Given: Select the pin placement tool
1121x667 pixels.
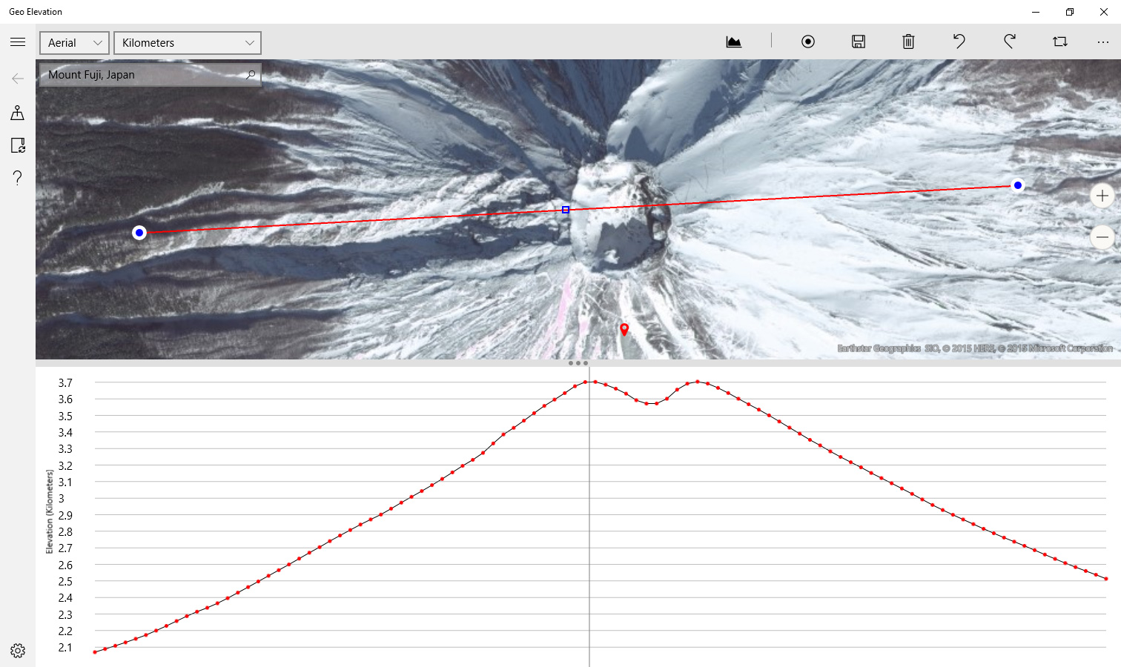Looking at the screenshot, I should (x=17, y=113).
